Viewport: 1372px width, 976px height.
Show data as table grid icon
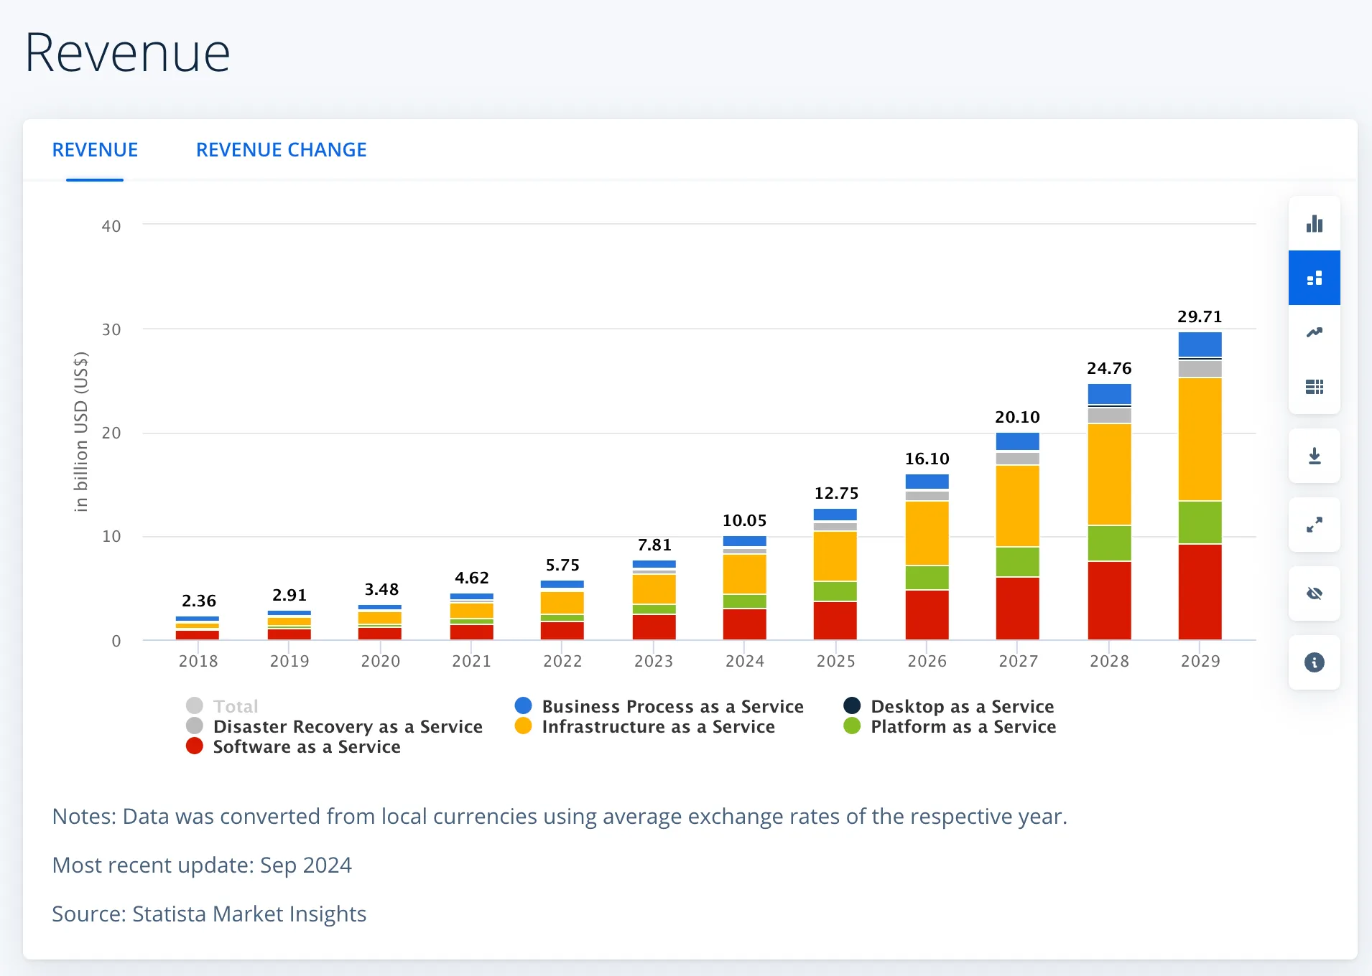pos(1314,388)
